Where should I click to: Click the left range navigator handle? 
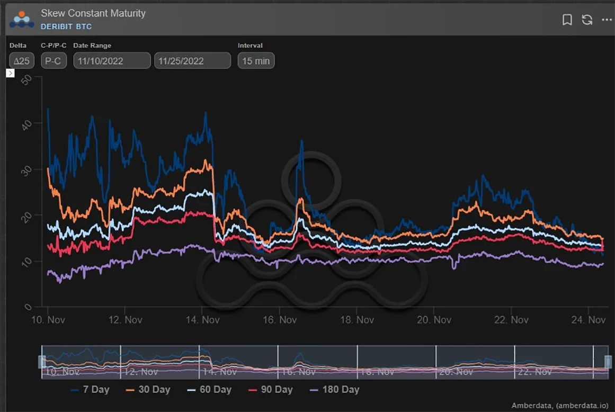coord(42,362)
